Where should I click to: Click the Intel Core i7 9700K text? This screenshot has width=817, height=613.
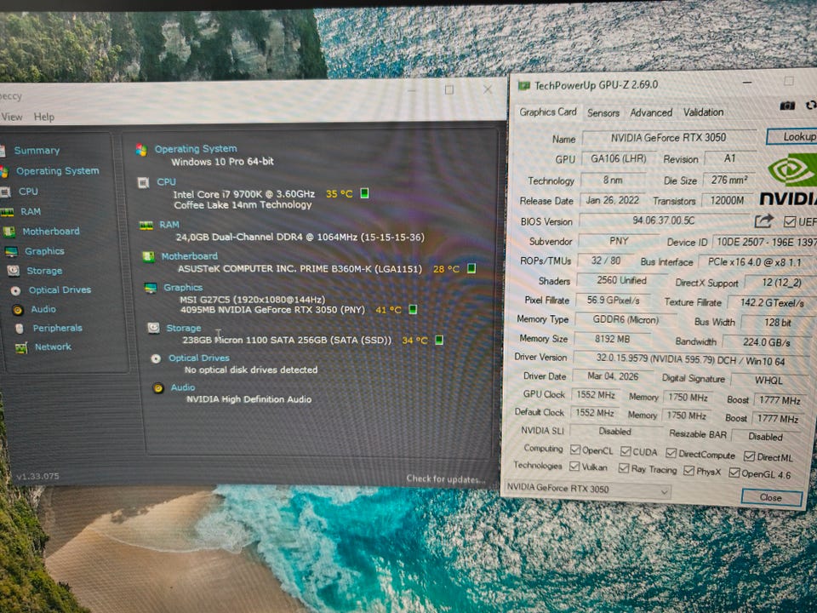[244, 194]
